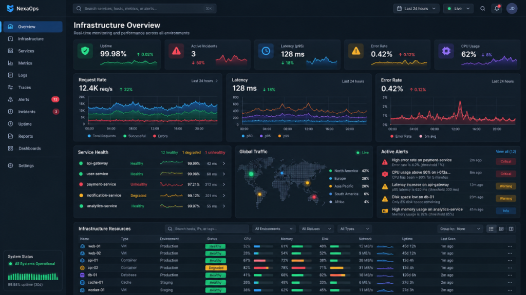Screen dimensions: 526x295
Task: Click the Traces icon in sidebar
Action: [x=10, y=87]
